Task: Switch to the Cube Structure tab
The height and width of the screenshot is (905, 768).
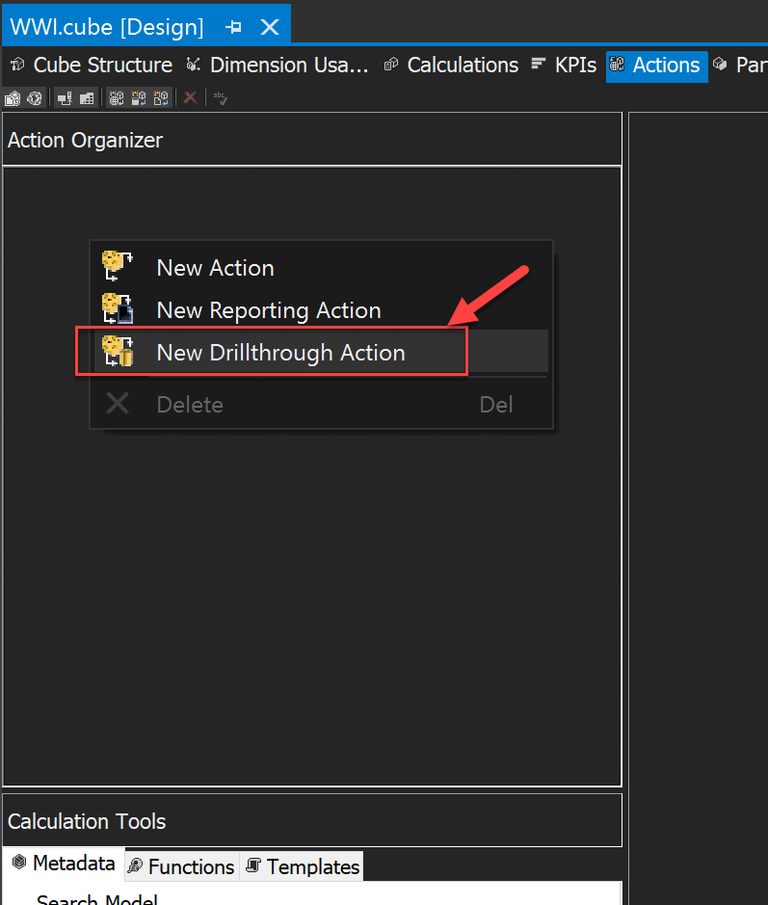Action: 92,66
